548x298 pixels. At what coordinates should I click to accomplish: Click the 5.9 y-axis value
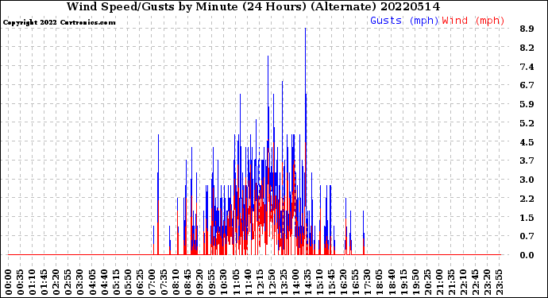pyautogui.click(x=527, y=104)
